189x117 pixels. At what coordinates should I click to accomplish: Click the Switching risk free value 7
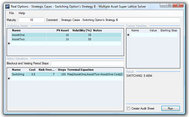click(46, 74)
